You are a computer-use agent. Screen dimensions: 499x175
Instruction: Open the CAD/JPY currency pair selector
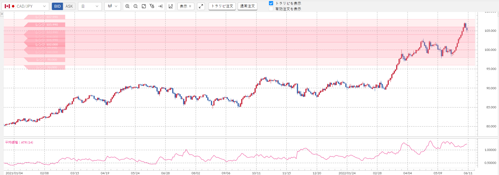pos(25,6)
